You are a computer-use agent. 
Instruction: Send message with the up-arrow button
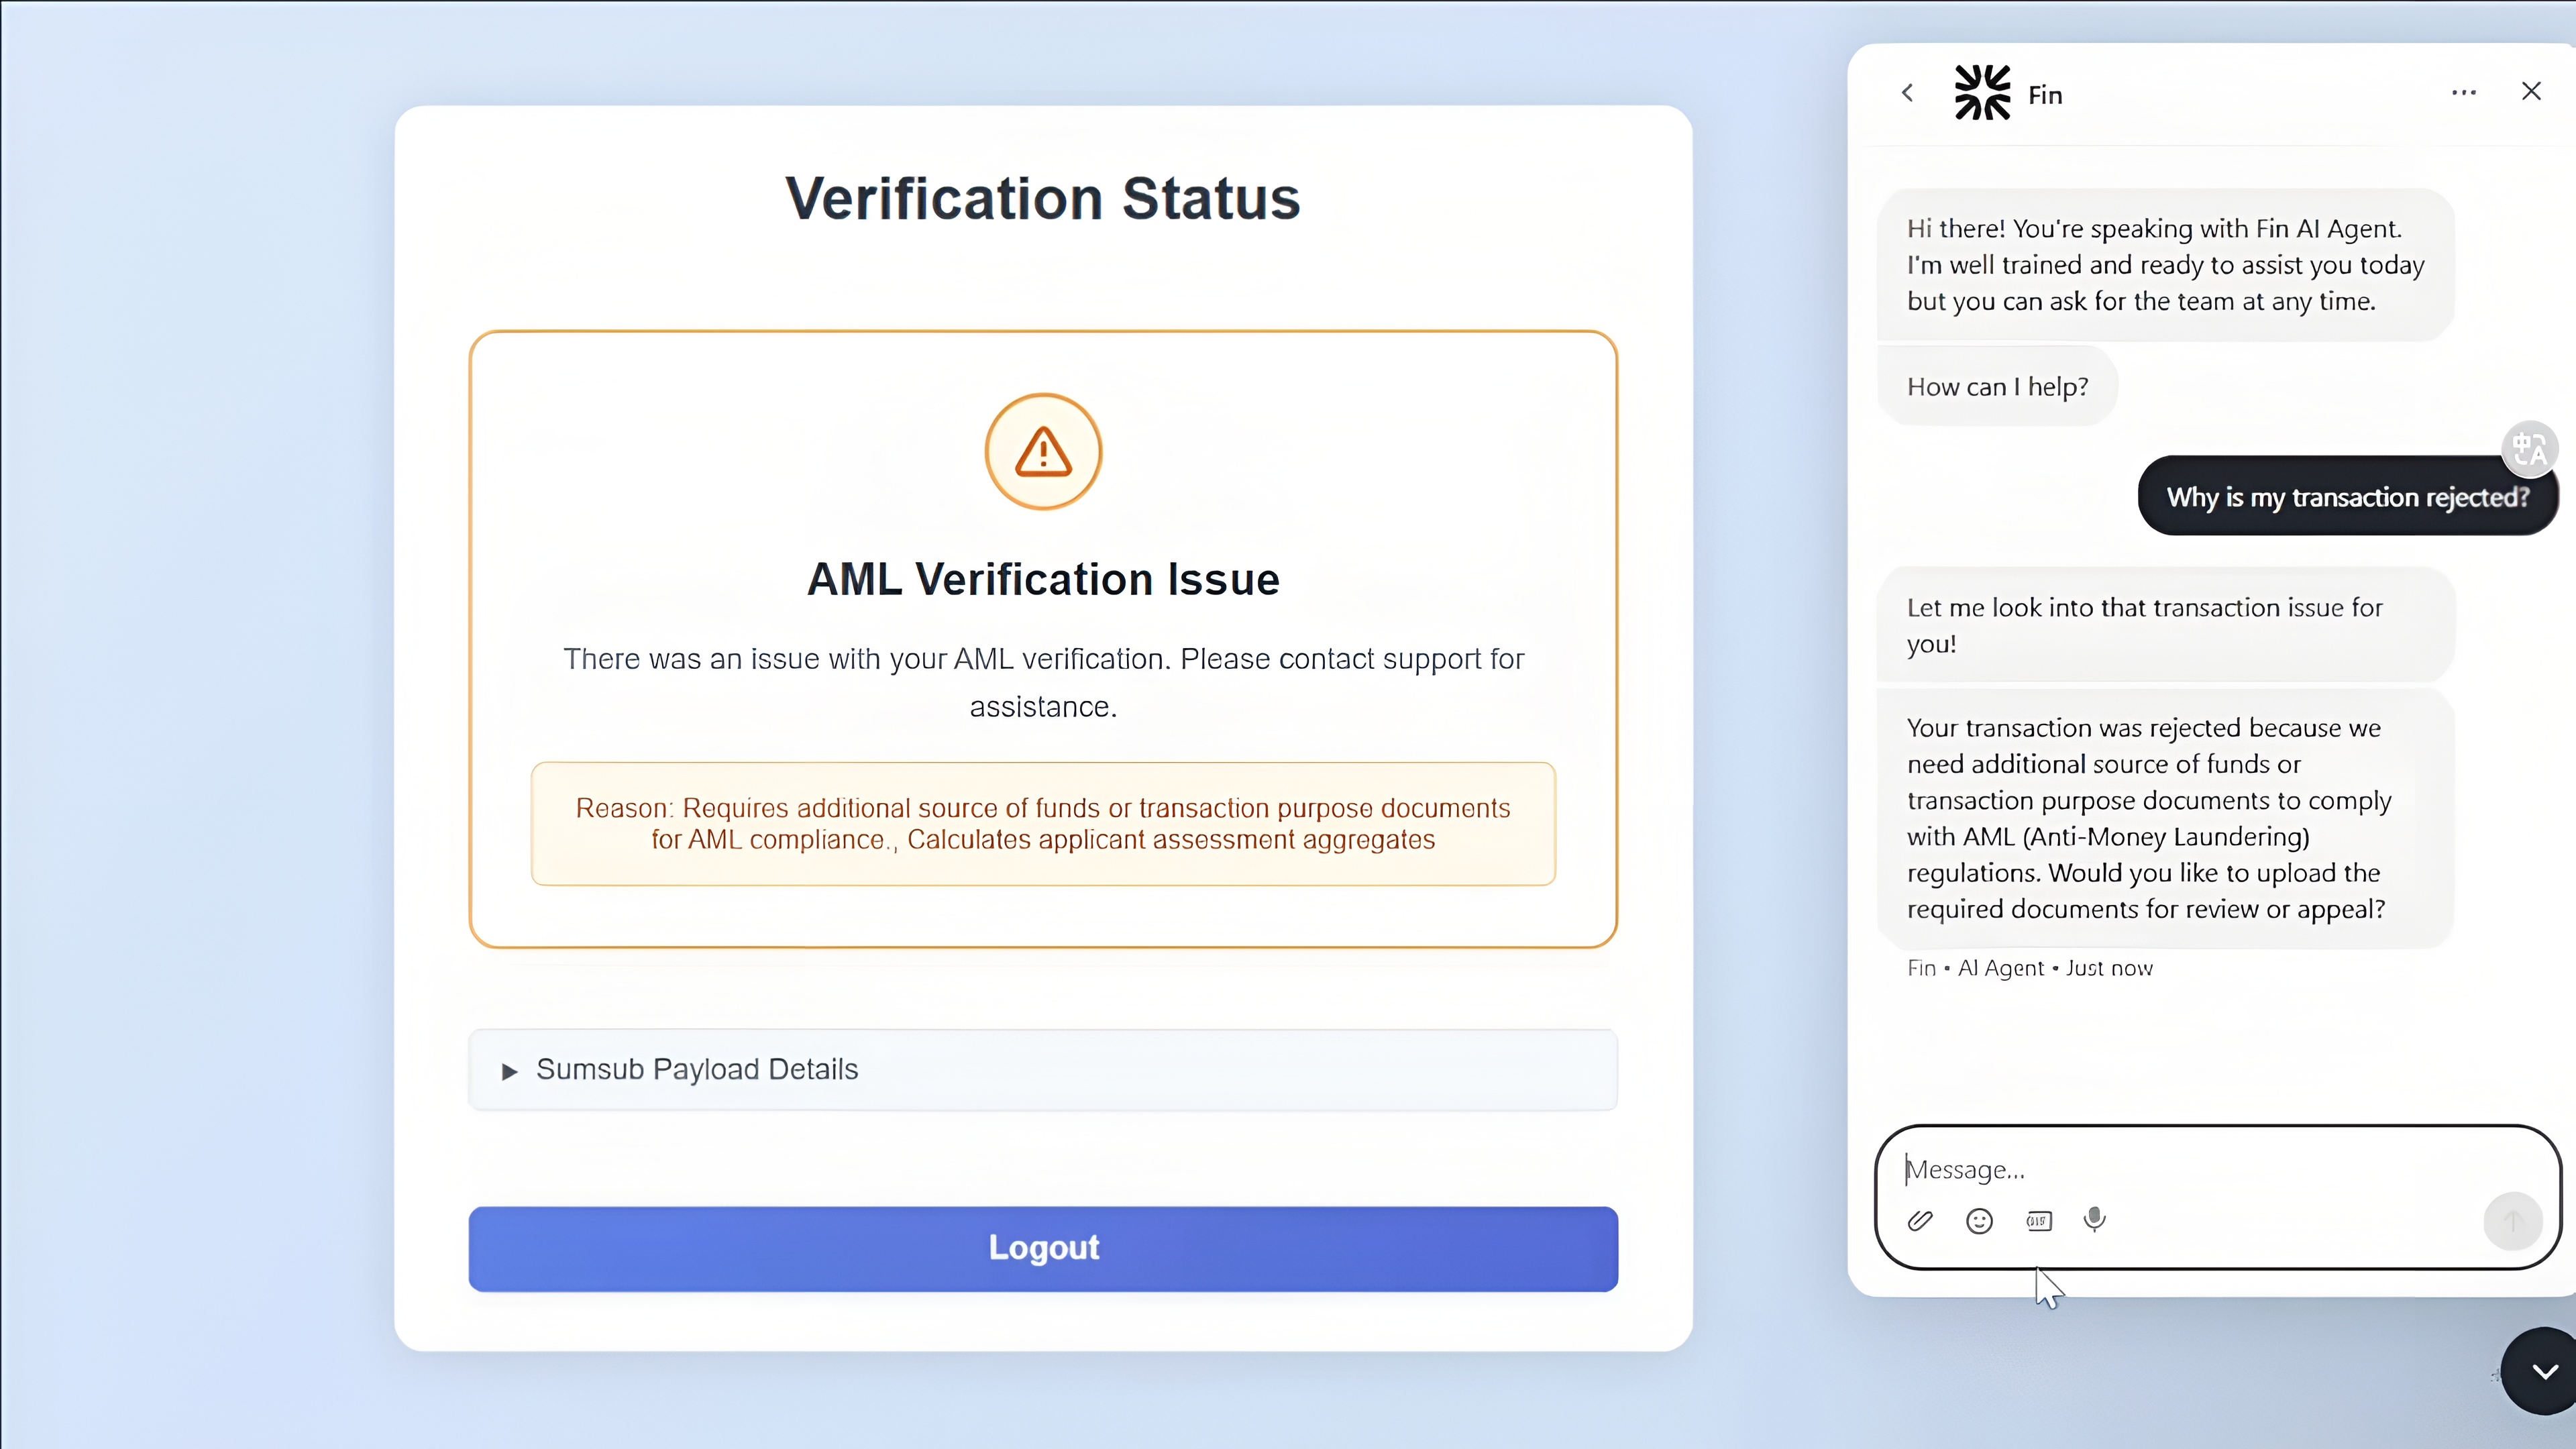pos(2512,1221)
